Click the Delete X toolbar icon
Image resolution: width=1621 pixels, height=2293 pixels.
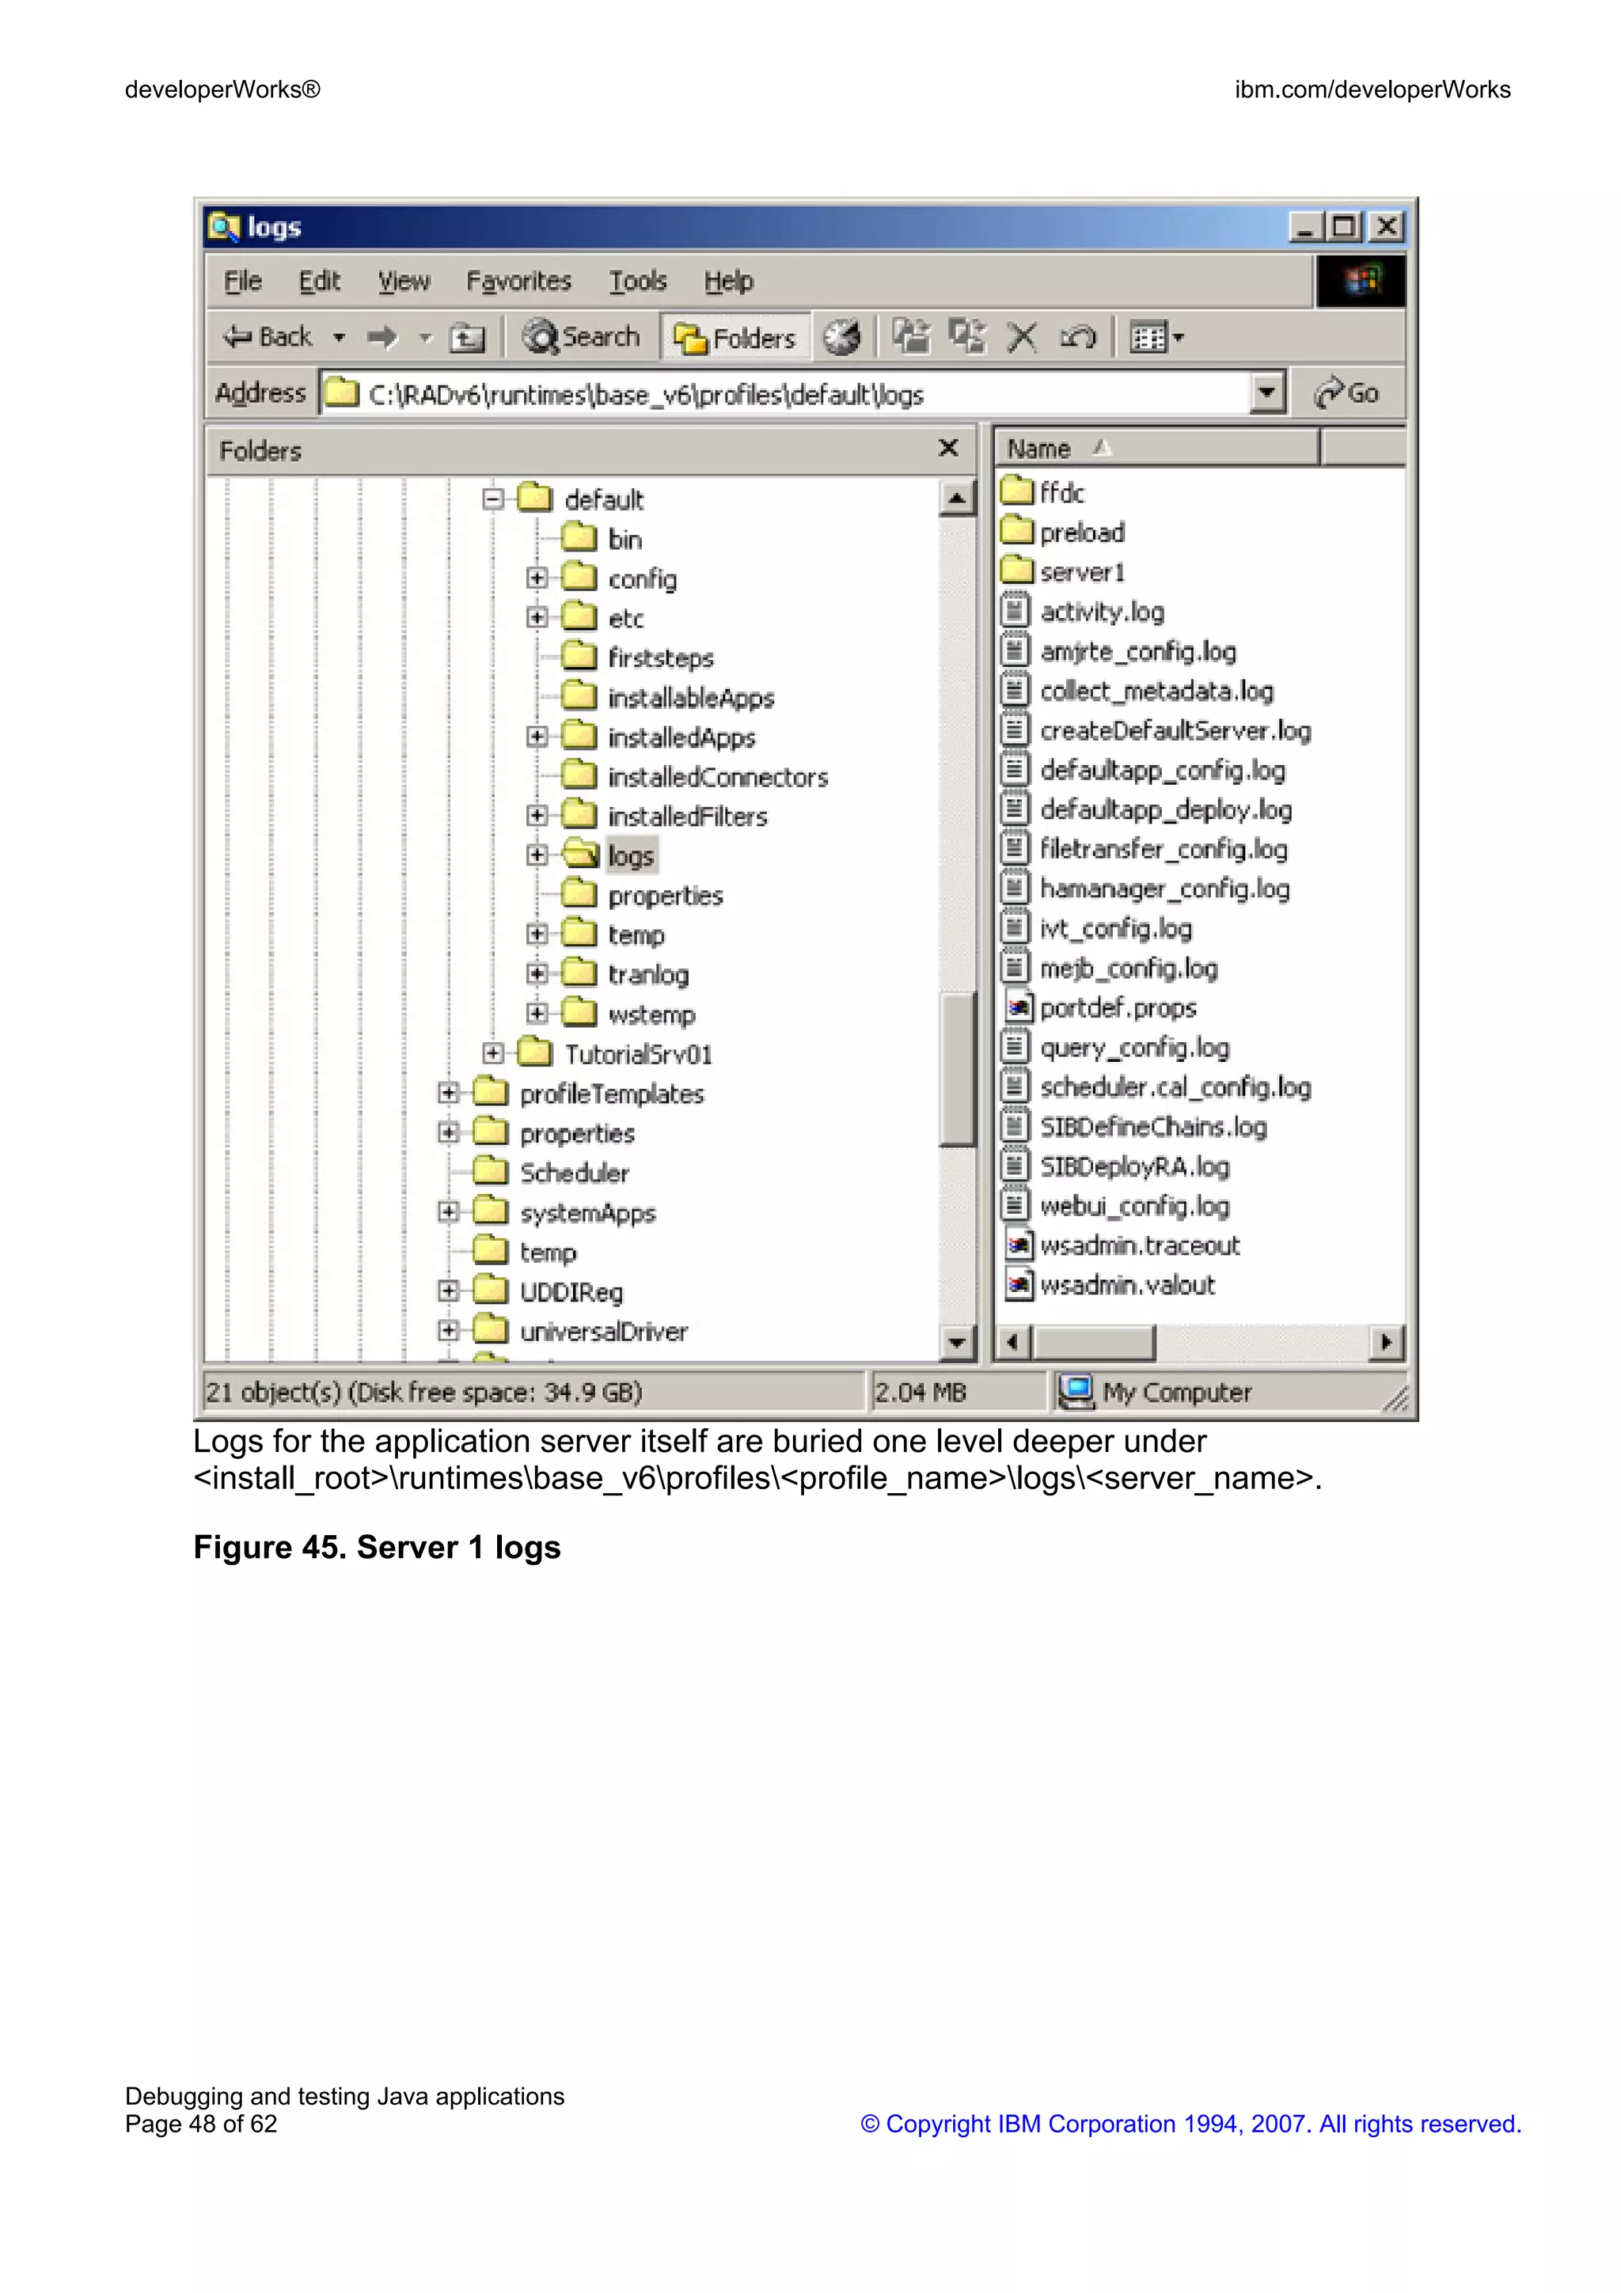click(1022, 338)
